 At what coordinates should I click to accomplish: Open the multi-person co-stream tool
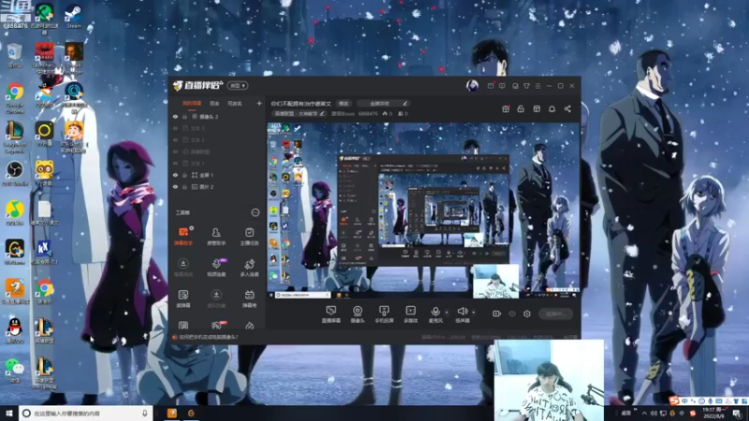pos(249,268)
